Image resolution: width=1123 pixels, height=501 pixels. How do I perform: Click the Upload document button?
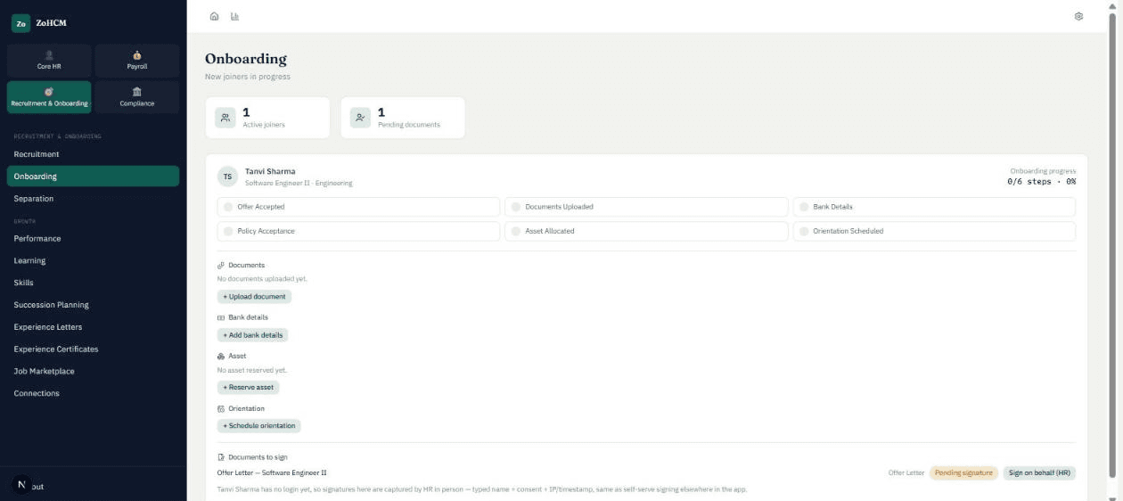pos(254,297)
